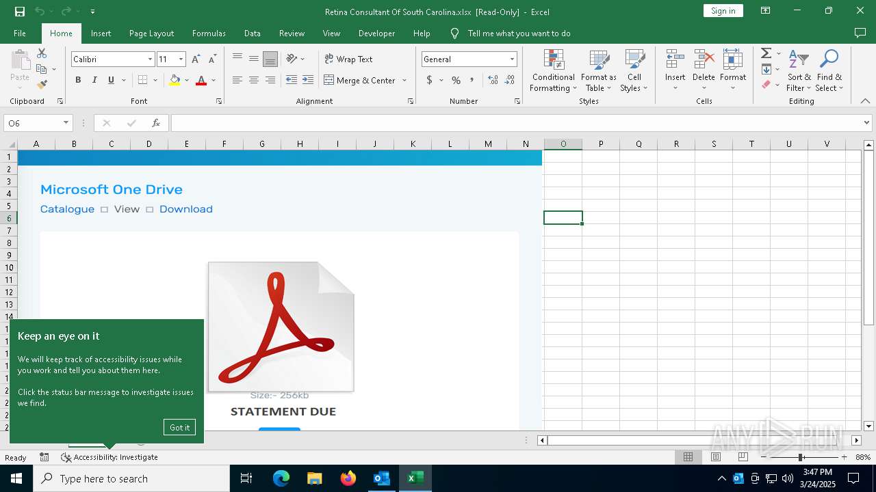
Task: Apply Percent Style icon
Action: coord(456,80)
